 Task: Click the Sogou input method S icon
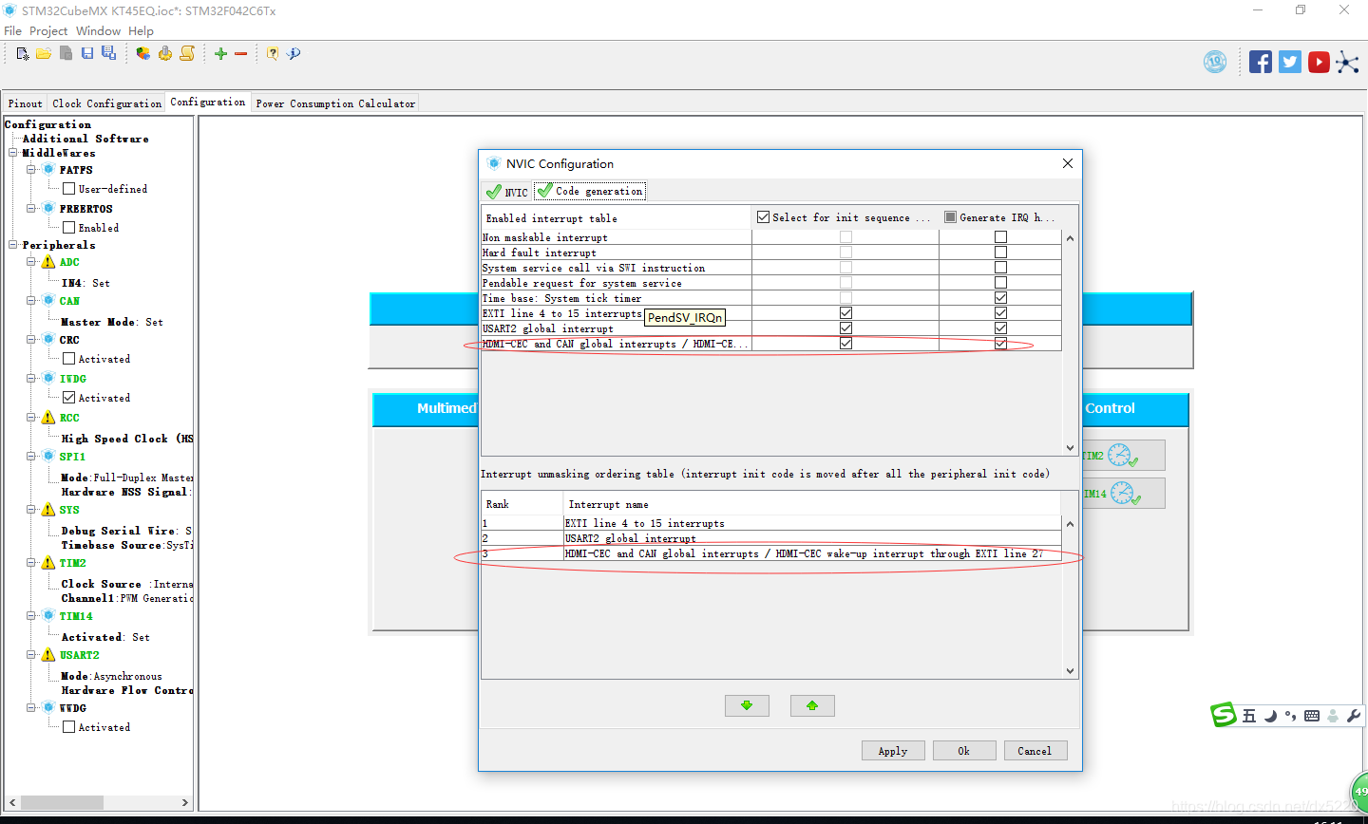pos(1224,715)
